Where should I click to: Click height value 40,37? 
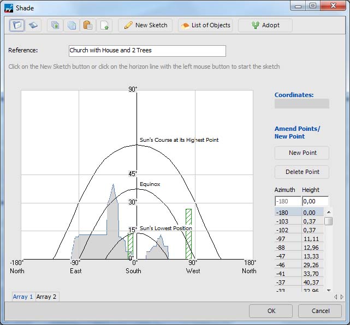coord(311,282)
